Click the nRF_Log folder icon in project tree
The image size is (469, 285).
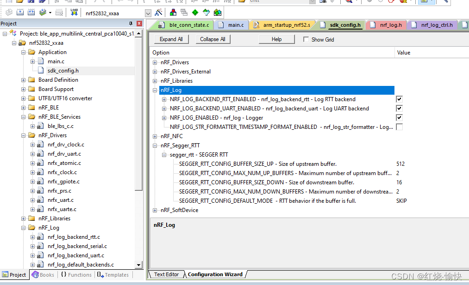coord(31,228)
